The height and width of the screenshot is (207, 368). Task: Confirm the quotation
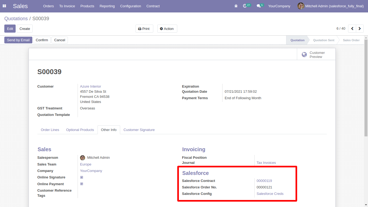pos(42,40)
